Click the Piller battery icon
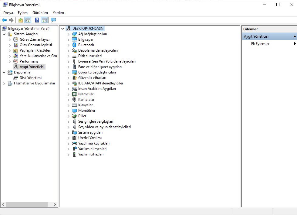Viewport: 297px width, 215px height. coord(74,116)
